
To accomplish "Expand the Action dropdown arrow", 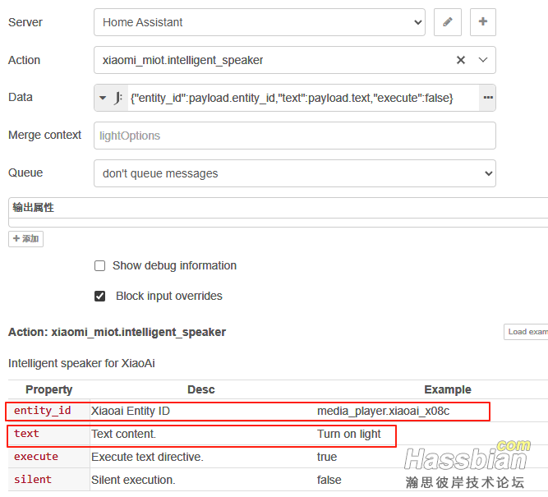I will (x=483, y=60).
